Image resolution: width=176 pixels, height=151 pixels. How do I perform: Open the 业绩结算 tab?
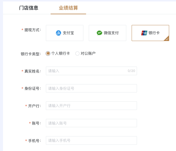[68, 8]
